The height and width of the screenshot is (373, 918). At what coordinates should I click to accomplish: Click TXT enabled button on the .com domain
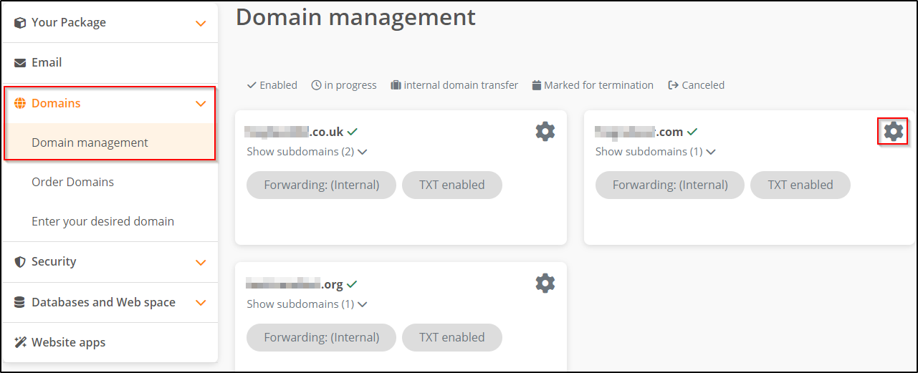point(800,185)
